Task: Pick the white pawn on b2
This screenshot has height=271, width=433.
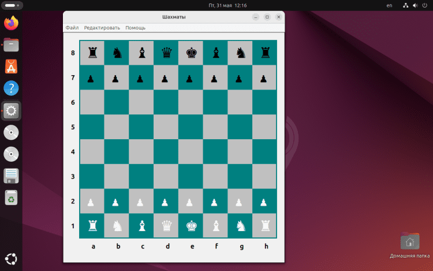Action: tap(115, 202)
